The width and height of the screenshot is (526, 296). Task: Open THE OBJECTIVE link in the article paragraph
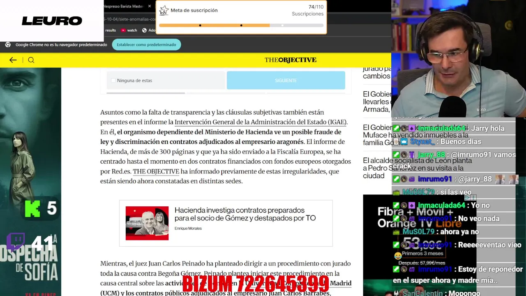(x=156, y=171)
